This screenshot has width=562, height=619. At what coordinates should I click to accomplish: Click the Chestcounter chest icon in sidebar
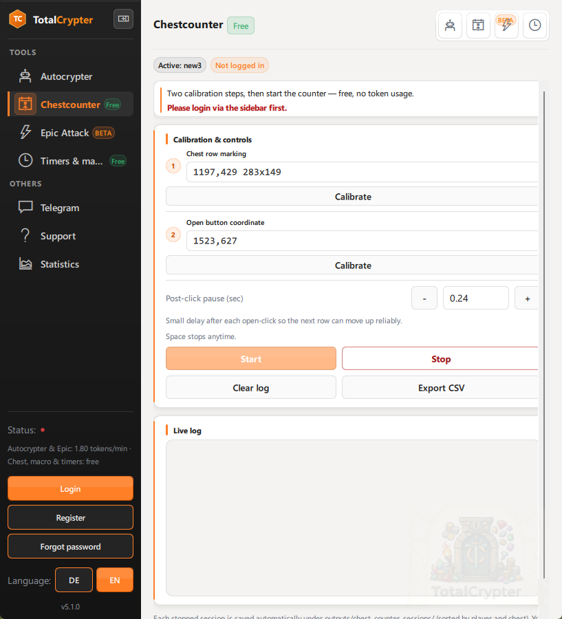pyautogui.click(x=25, y=105)
